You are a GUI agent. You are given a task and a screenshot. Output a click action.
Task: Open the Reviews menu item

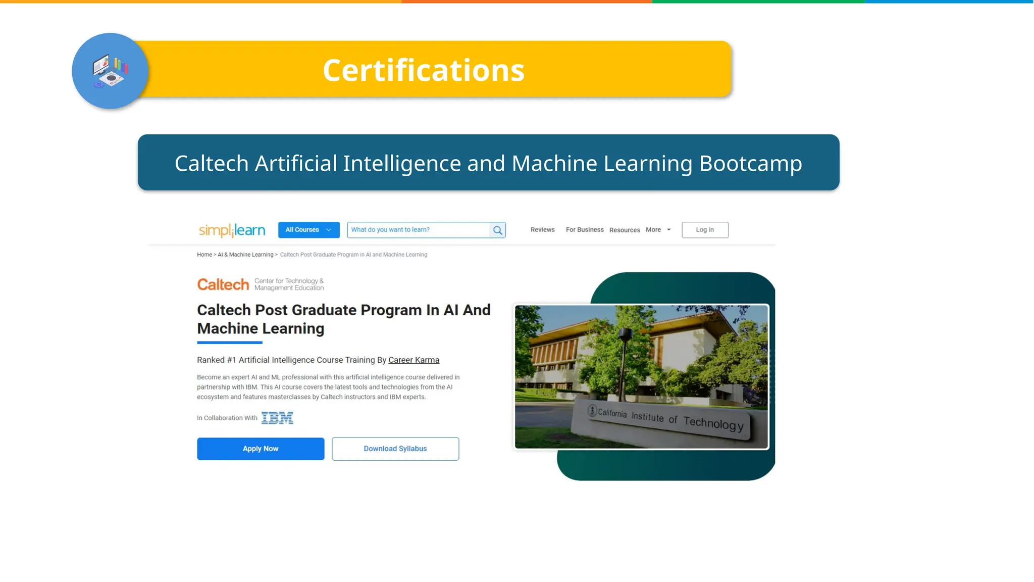[x=542, y=230]
